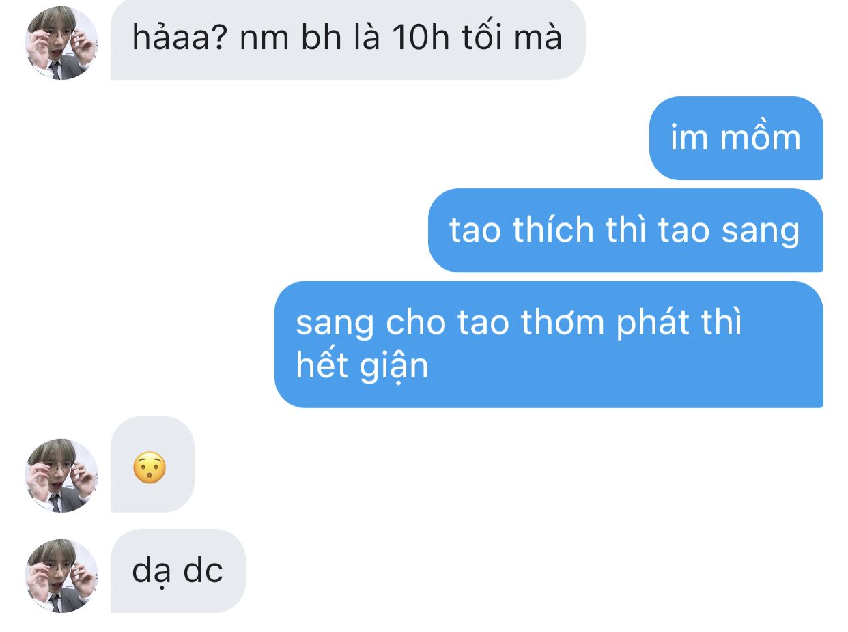Select the 'hảaa? nm bh là 10h tối mà' bubble
This screenshot has width=848, height=632.
tap(348, 38)
